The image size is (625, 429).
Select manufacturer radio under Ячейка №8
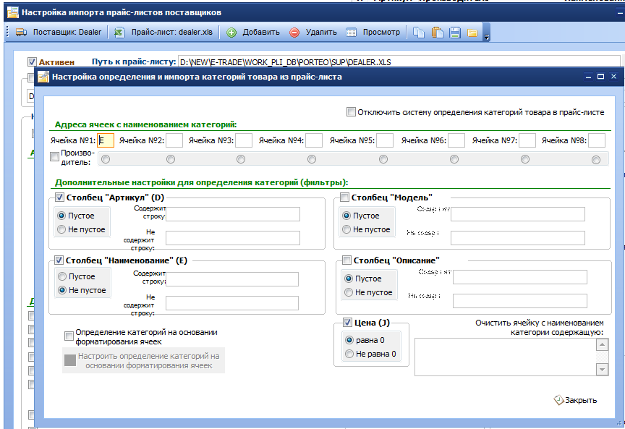point(596,160)
